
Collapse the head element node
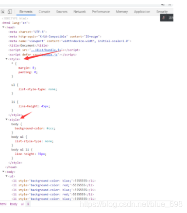3,27
